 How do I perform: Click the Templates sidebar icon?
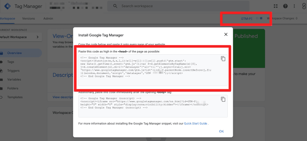click(x=1, y=97)
